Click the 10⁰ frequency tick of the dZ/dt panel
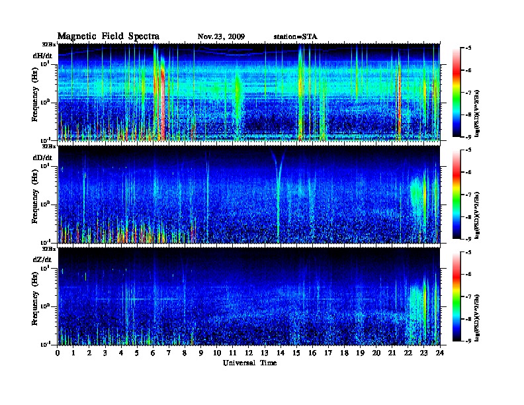 click(x=44, y=306)
